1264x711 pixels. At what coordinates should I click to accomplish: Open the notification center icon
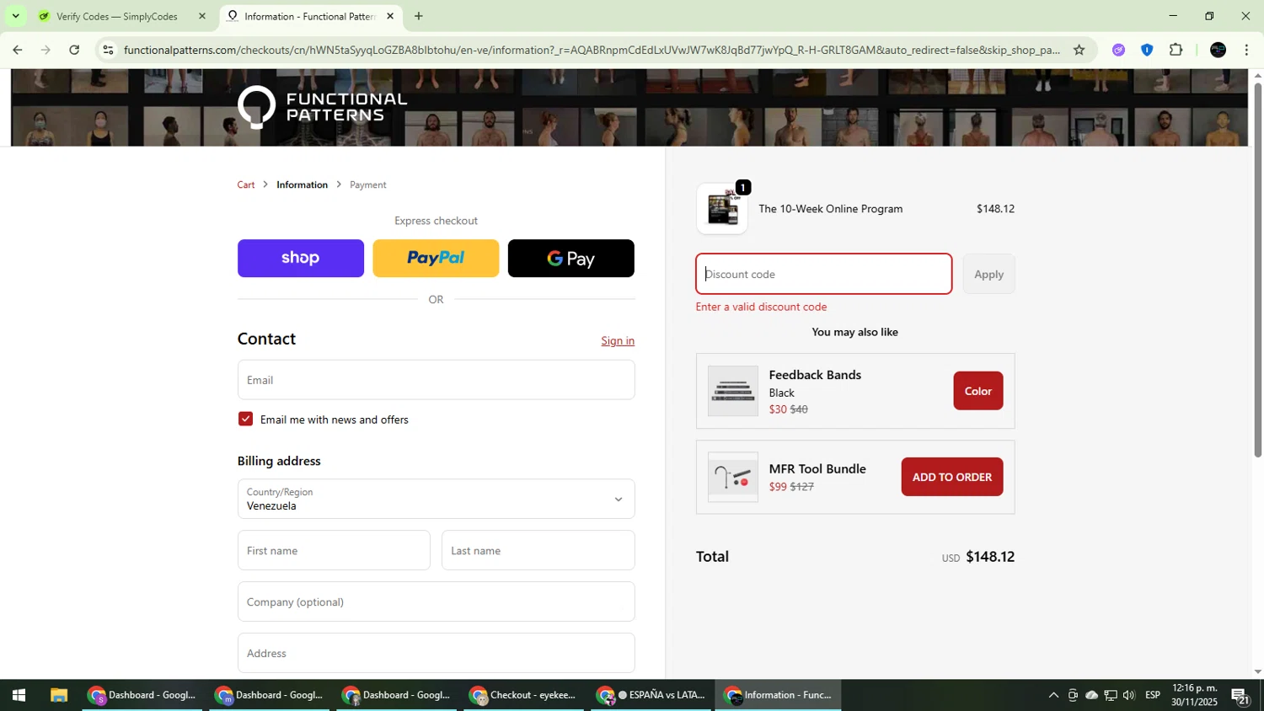point(1240,695)
